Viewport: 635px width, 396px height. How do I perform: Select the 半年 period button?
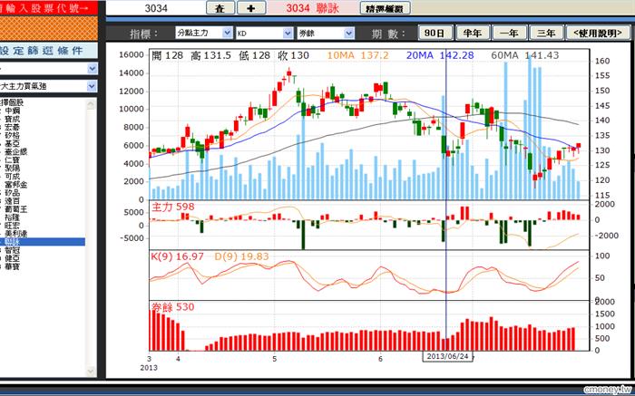473,34
